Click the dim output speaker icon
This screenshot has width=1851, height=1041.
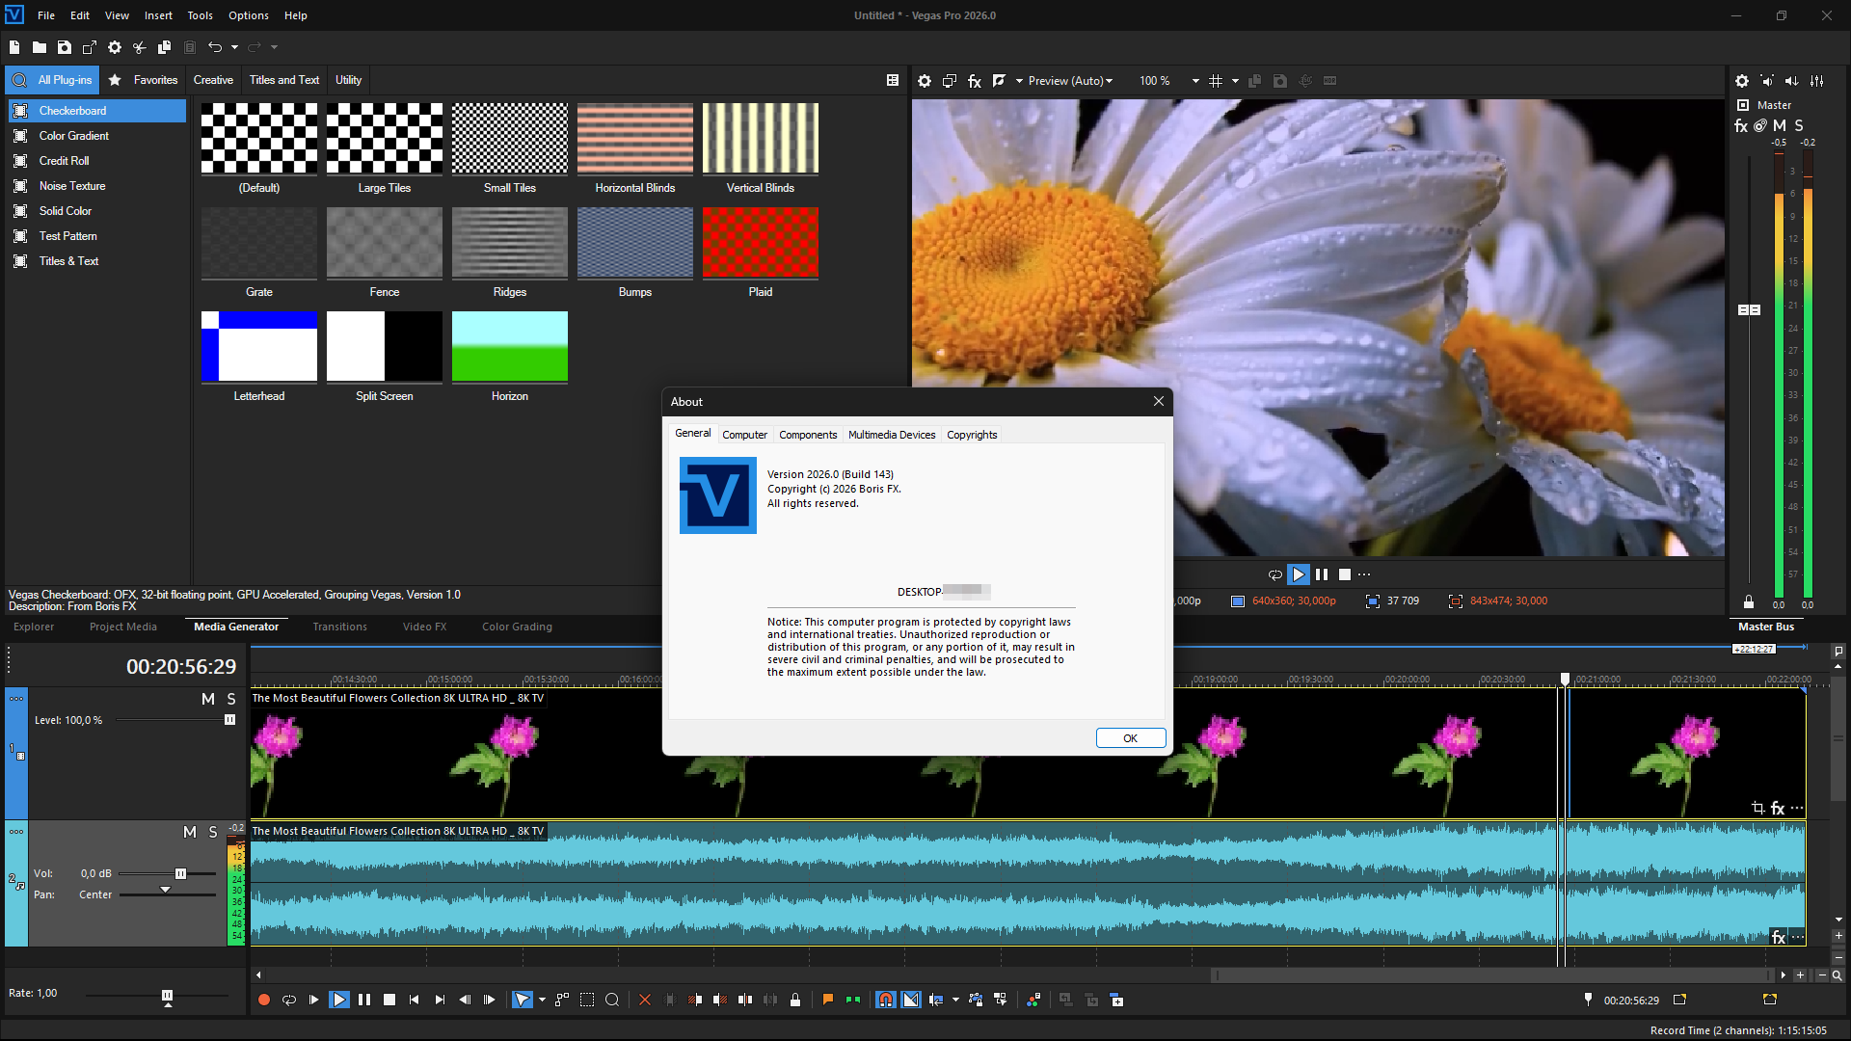1792,81
